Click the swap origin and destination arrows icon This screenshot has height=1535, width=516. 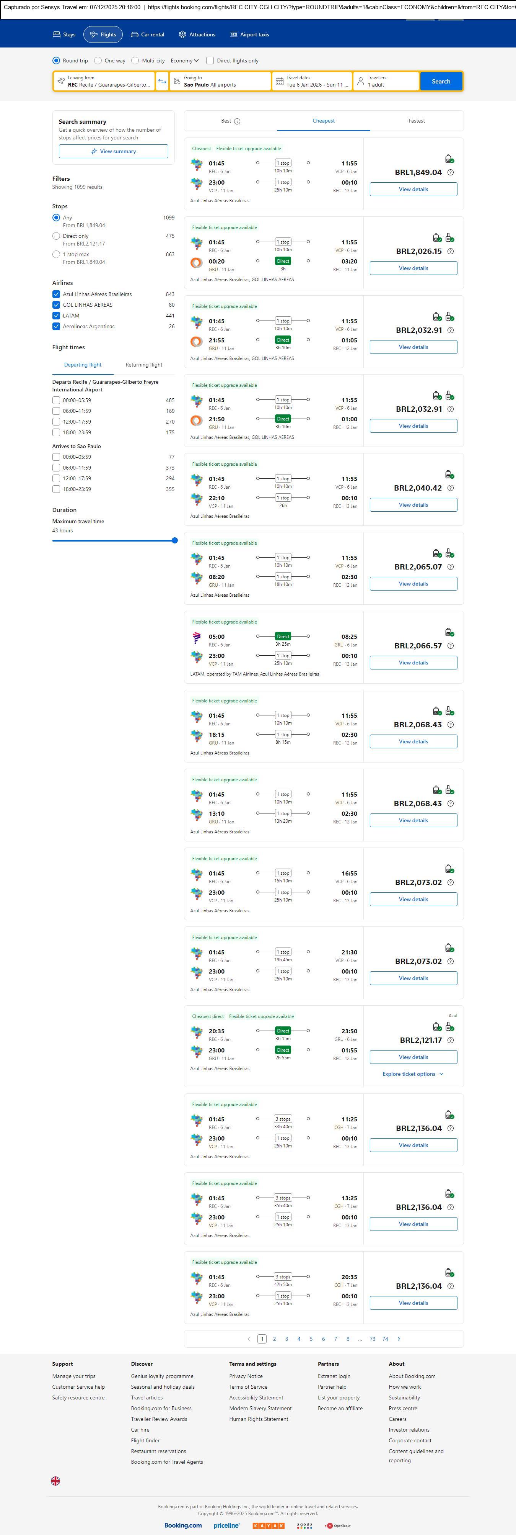point(162,82)
